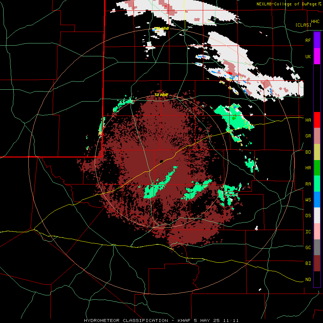Click the RA legend label
Screen dimensions: 323x323
point(308,184)
